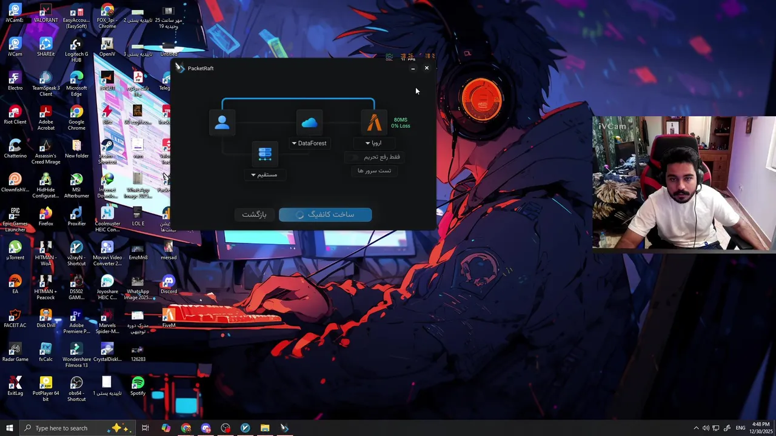This screenshot has height=436, width=776.
Task: Open the µTorrent desktop icon
Action: click(15, 251)
